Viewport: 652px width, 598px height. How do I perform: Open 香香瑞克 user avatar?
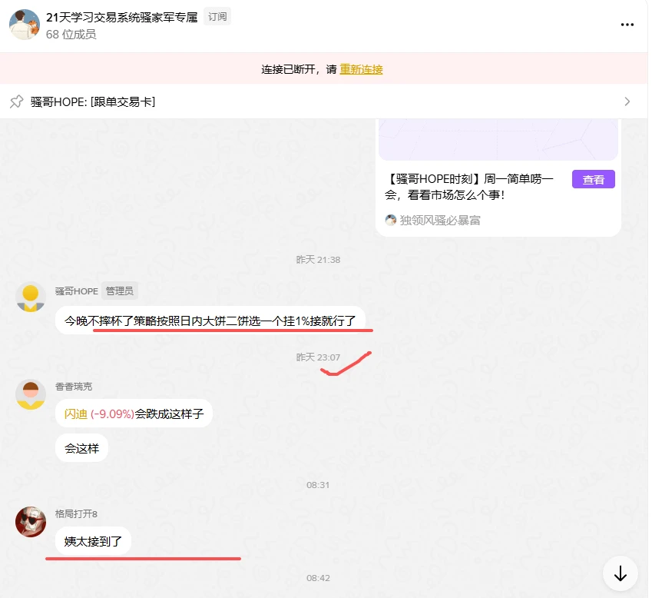(x=31, y=394)
